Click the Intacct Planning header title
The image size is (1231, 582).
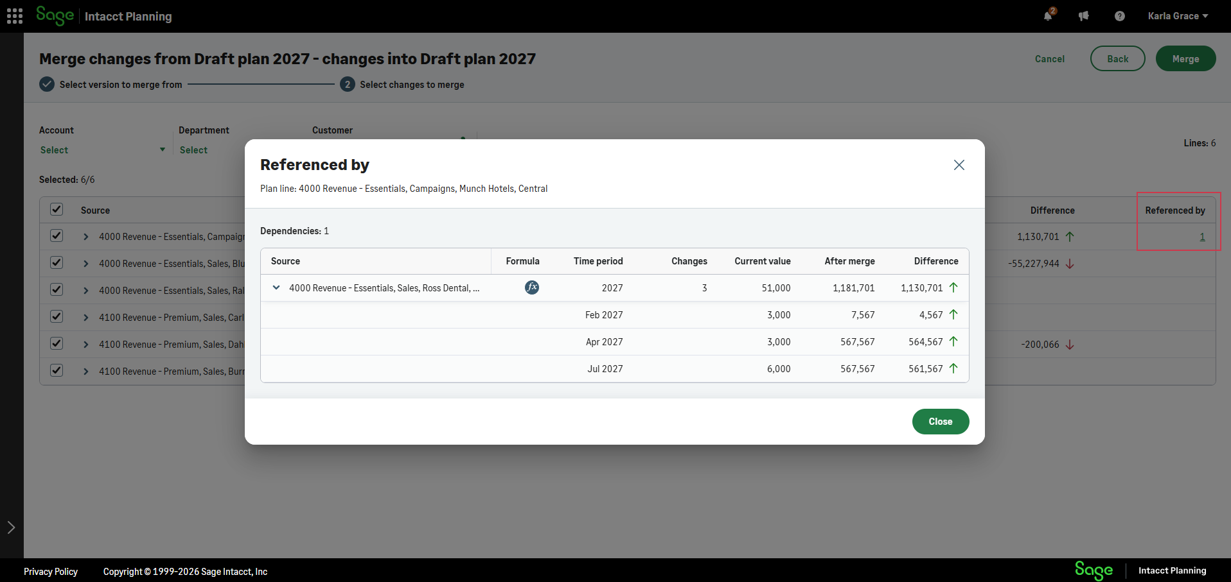pos(128,17)
